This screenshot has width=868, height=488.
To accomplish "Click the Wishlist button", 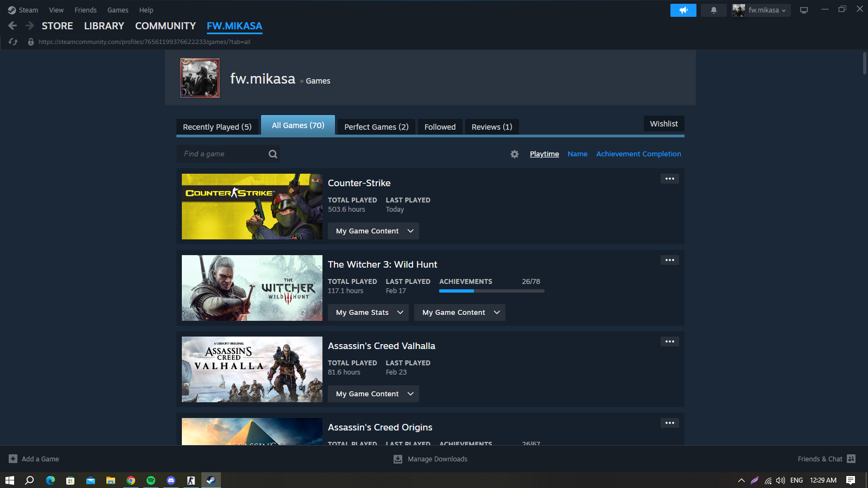I will (x=663, y=124).
